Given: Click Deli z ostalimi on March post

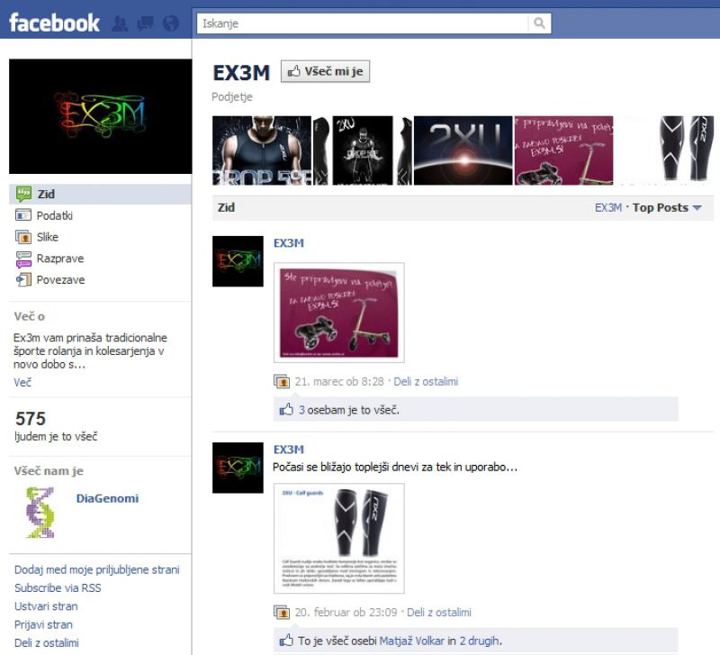Looking at the screenshot, I should tap(426, 381).
